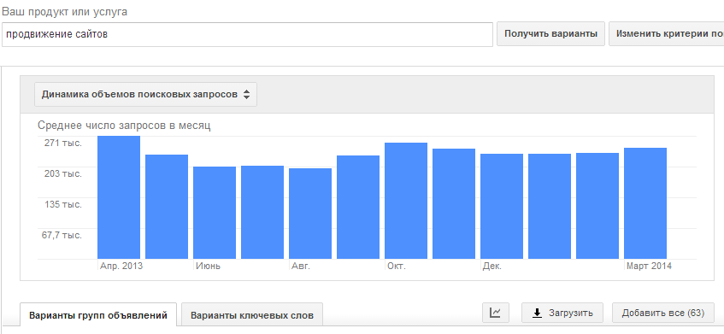Select the Авг. bar in the chart

click(x=310, y=214)
